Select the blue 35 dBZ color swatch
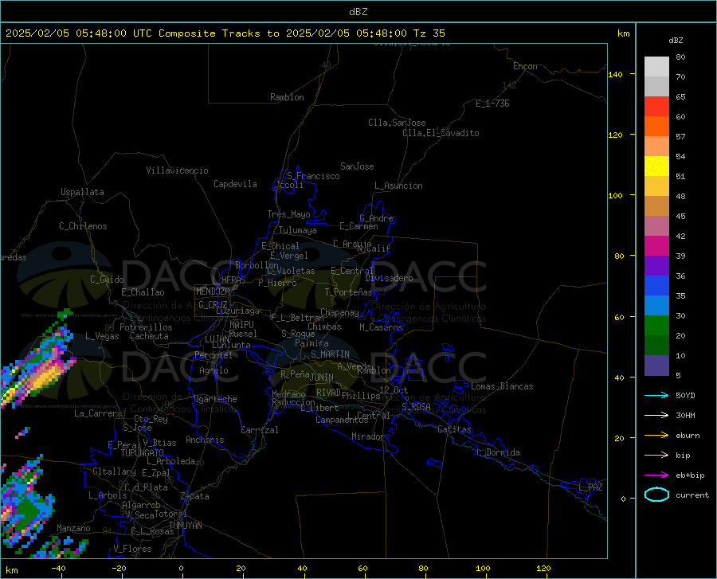This screenshot has height=579, width=717. click(656, 286)
